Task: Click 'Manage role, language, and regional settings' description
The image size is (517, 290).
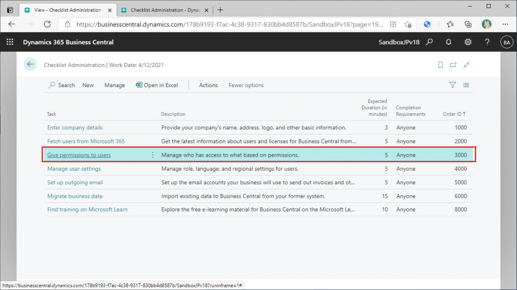Action: (x=230, y=169)
